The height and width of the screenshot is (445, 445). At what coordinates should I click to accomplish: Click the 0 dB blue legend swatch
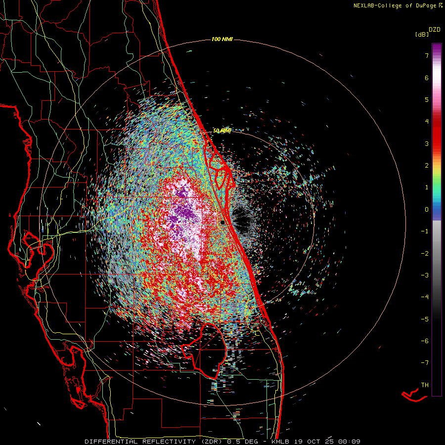tap(437, 210)
